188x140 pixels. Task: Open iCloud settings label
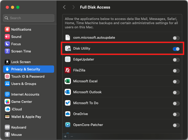point(17,109)
